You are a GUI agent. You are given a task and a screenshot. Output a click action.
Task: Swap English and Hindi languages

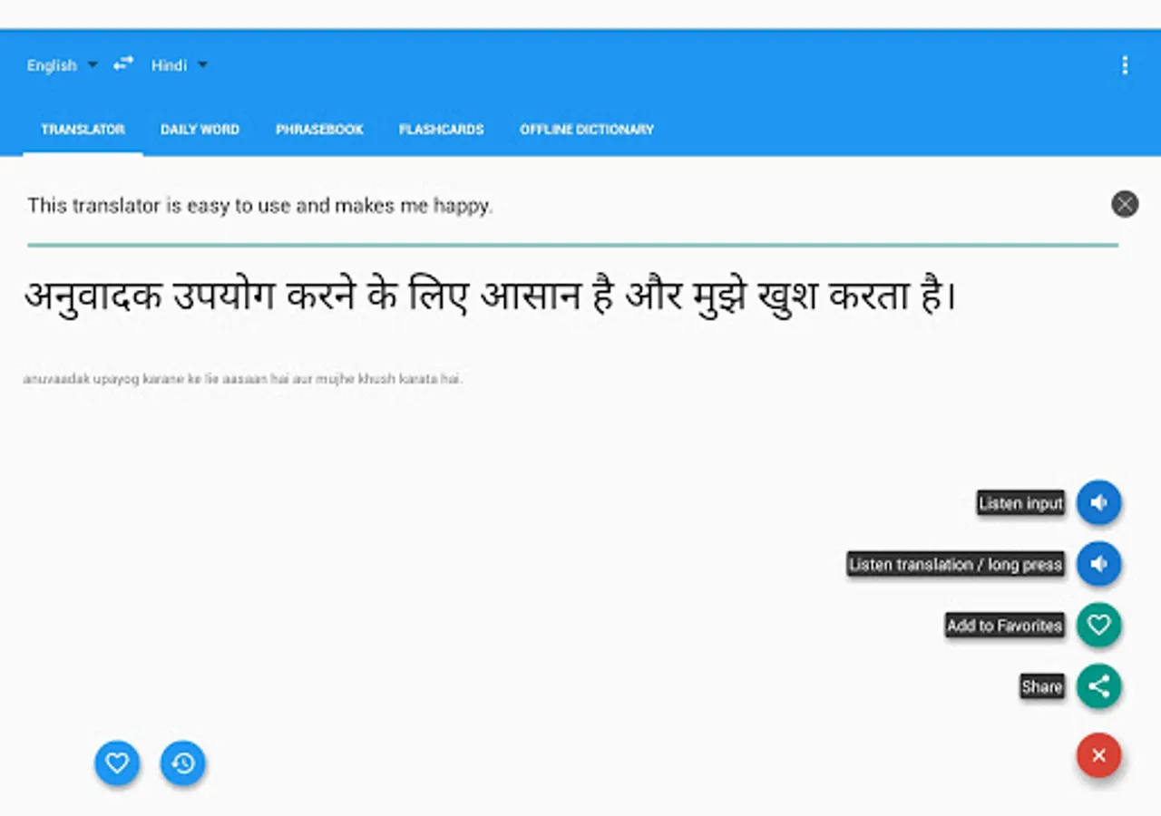123,63
